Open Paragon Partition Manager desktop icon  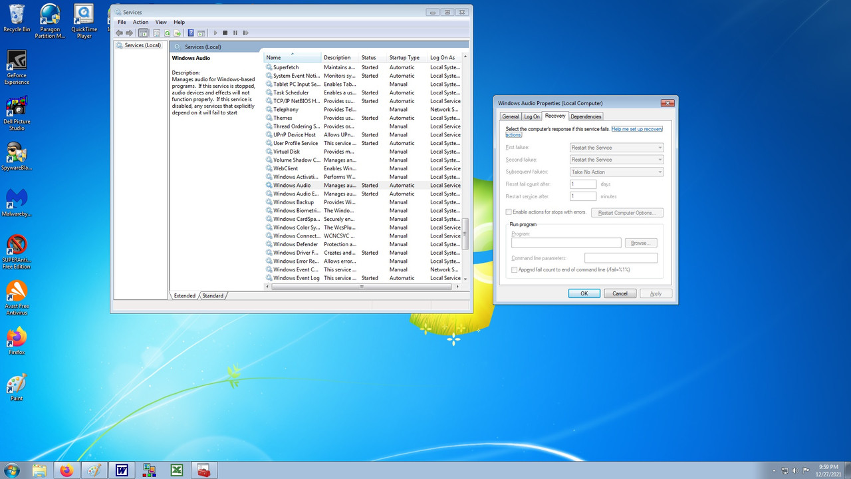click(50, 20)
